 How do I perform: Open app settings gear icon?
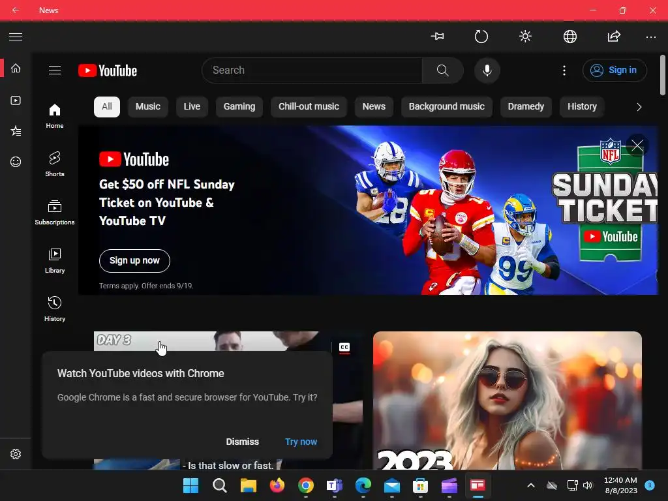pos(16,454)
